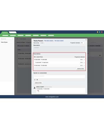The width and height of the screenshot is (104, 129).
Task: Click the plus icon below comment field
Action: [37, 80]
